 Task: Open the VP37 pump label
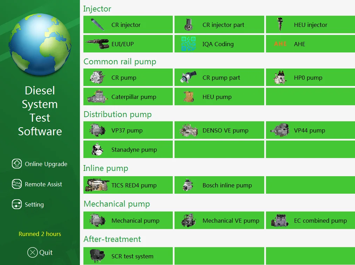click(x=127, y=131)
